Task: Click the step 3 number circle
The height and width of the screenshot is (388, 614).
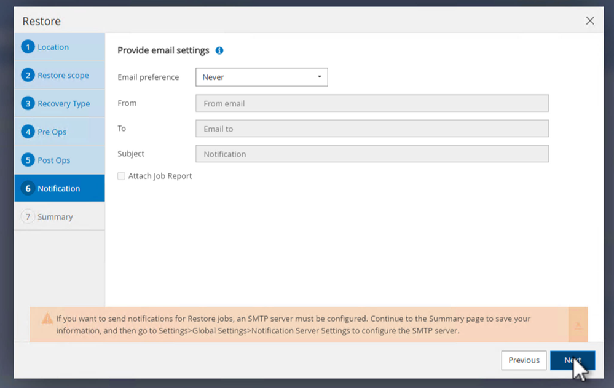Action: pyautogui.click(x=28, y=103)
